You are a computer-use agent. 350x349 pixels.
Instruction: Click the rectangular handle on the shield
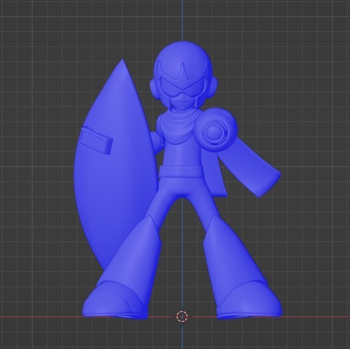click(x=96, y=140)
